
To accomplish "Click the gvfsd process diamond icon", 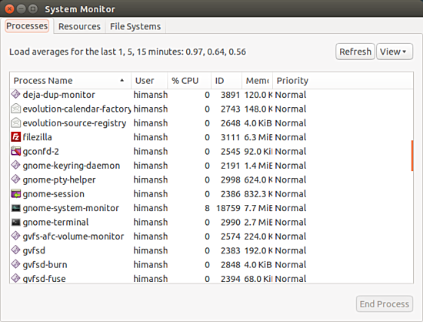I will pos(15,250).
